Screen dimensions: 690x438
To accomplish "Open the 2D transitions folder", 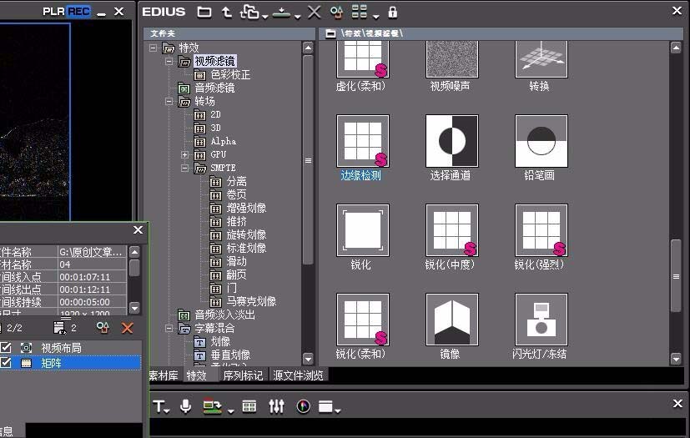I will click(215, 115).
